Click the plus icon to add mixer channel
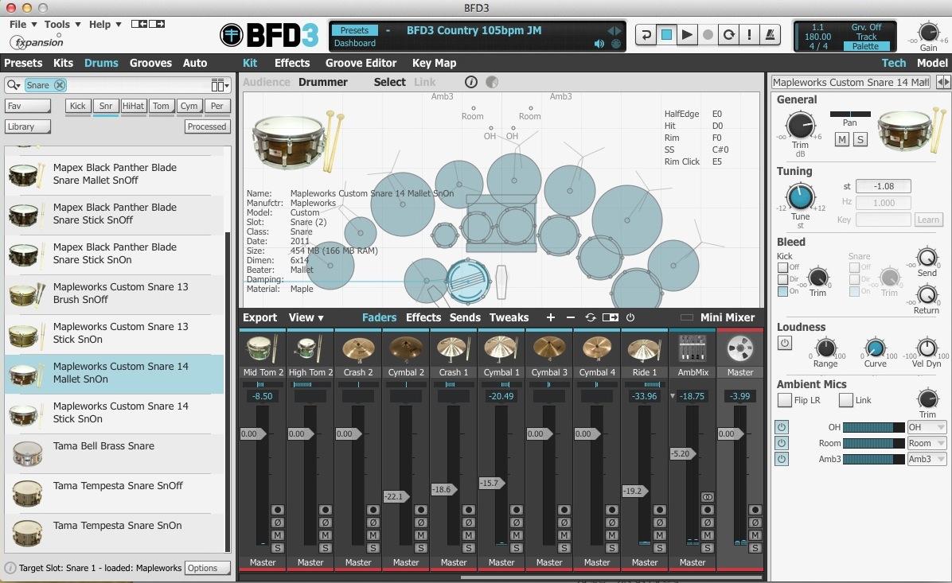952x583 pixels. (551, 317)
